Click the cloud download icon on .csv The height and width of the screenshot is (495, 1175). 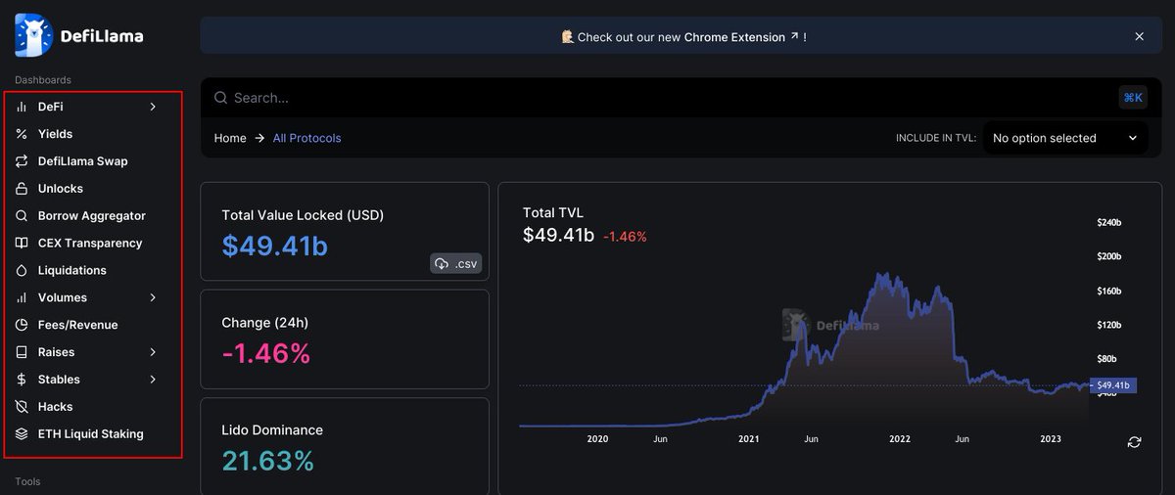(442, 264)
